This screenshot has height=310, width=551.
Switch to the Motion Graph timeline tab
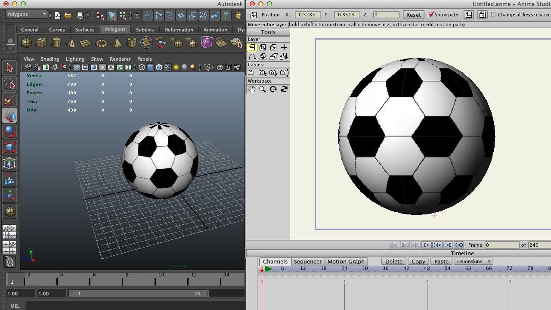point(346,261)
